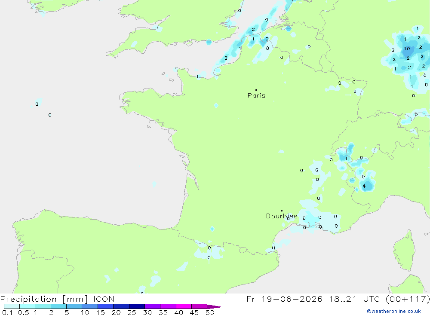
Task: Pick the 10–15 mm legend swatch
Action: pos(90,306)
